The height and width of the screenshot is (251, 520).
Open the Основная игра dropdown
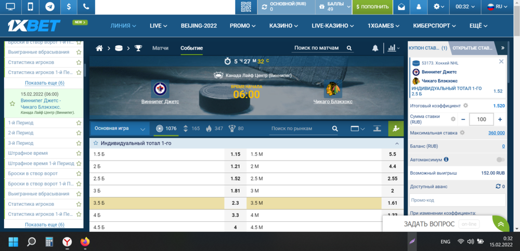120,129
